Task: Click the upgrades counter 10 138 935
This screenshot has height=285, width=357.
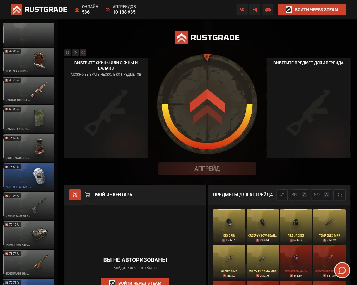Action: point(124,12)
